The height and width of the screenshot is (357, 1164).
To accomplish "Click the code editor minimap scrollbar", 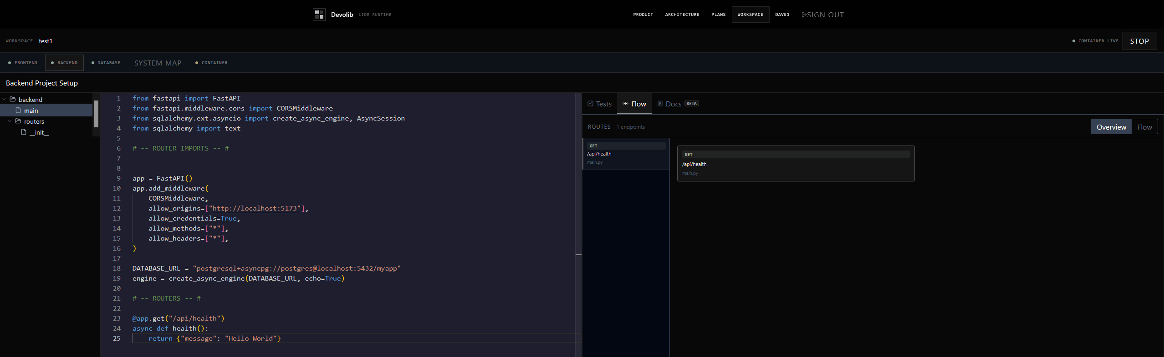I will point(578,225).
